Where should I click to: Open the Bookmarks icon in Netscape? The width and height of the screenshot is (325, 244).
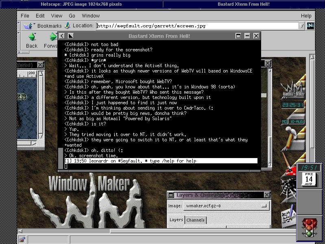click(x=29, y=26)
